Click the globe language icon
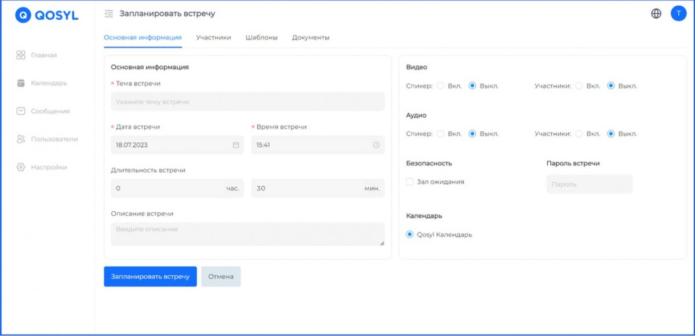Screen dimensions: 695x336 656,13
